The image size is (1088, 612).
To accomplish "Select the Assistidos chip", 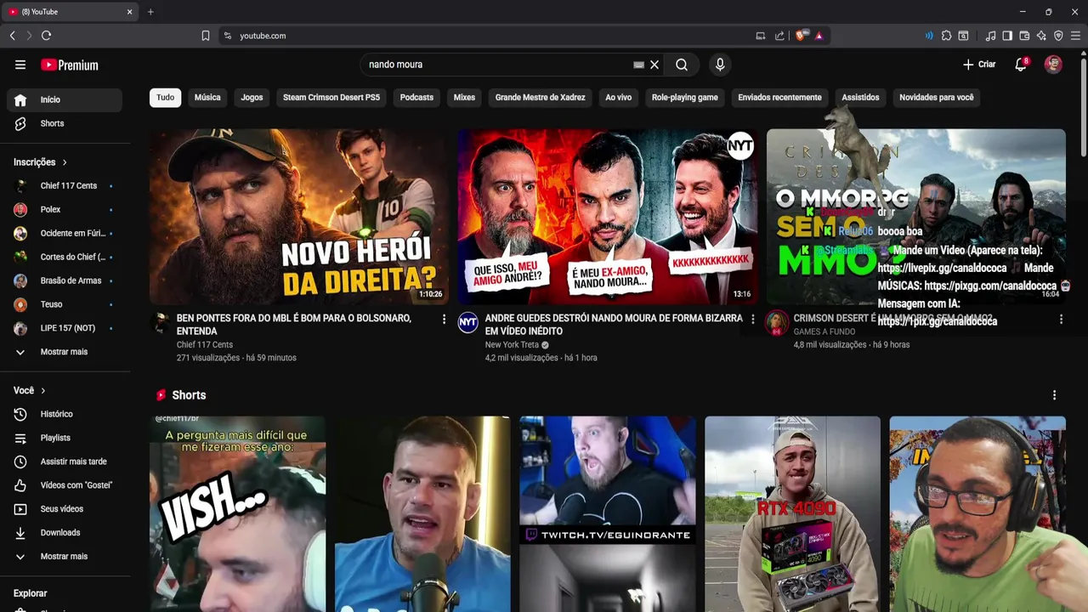I will [860, 98].
